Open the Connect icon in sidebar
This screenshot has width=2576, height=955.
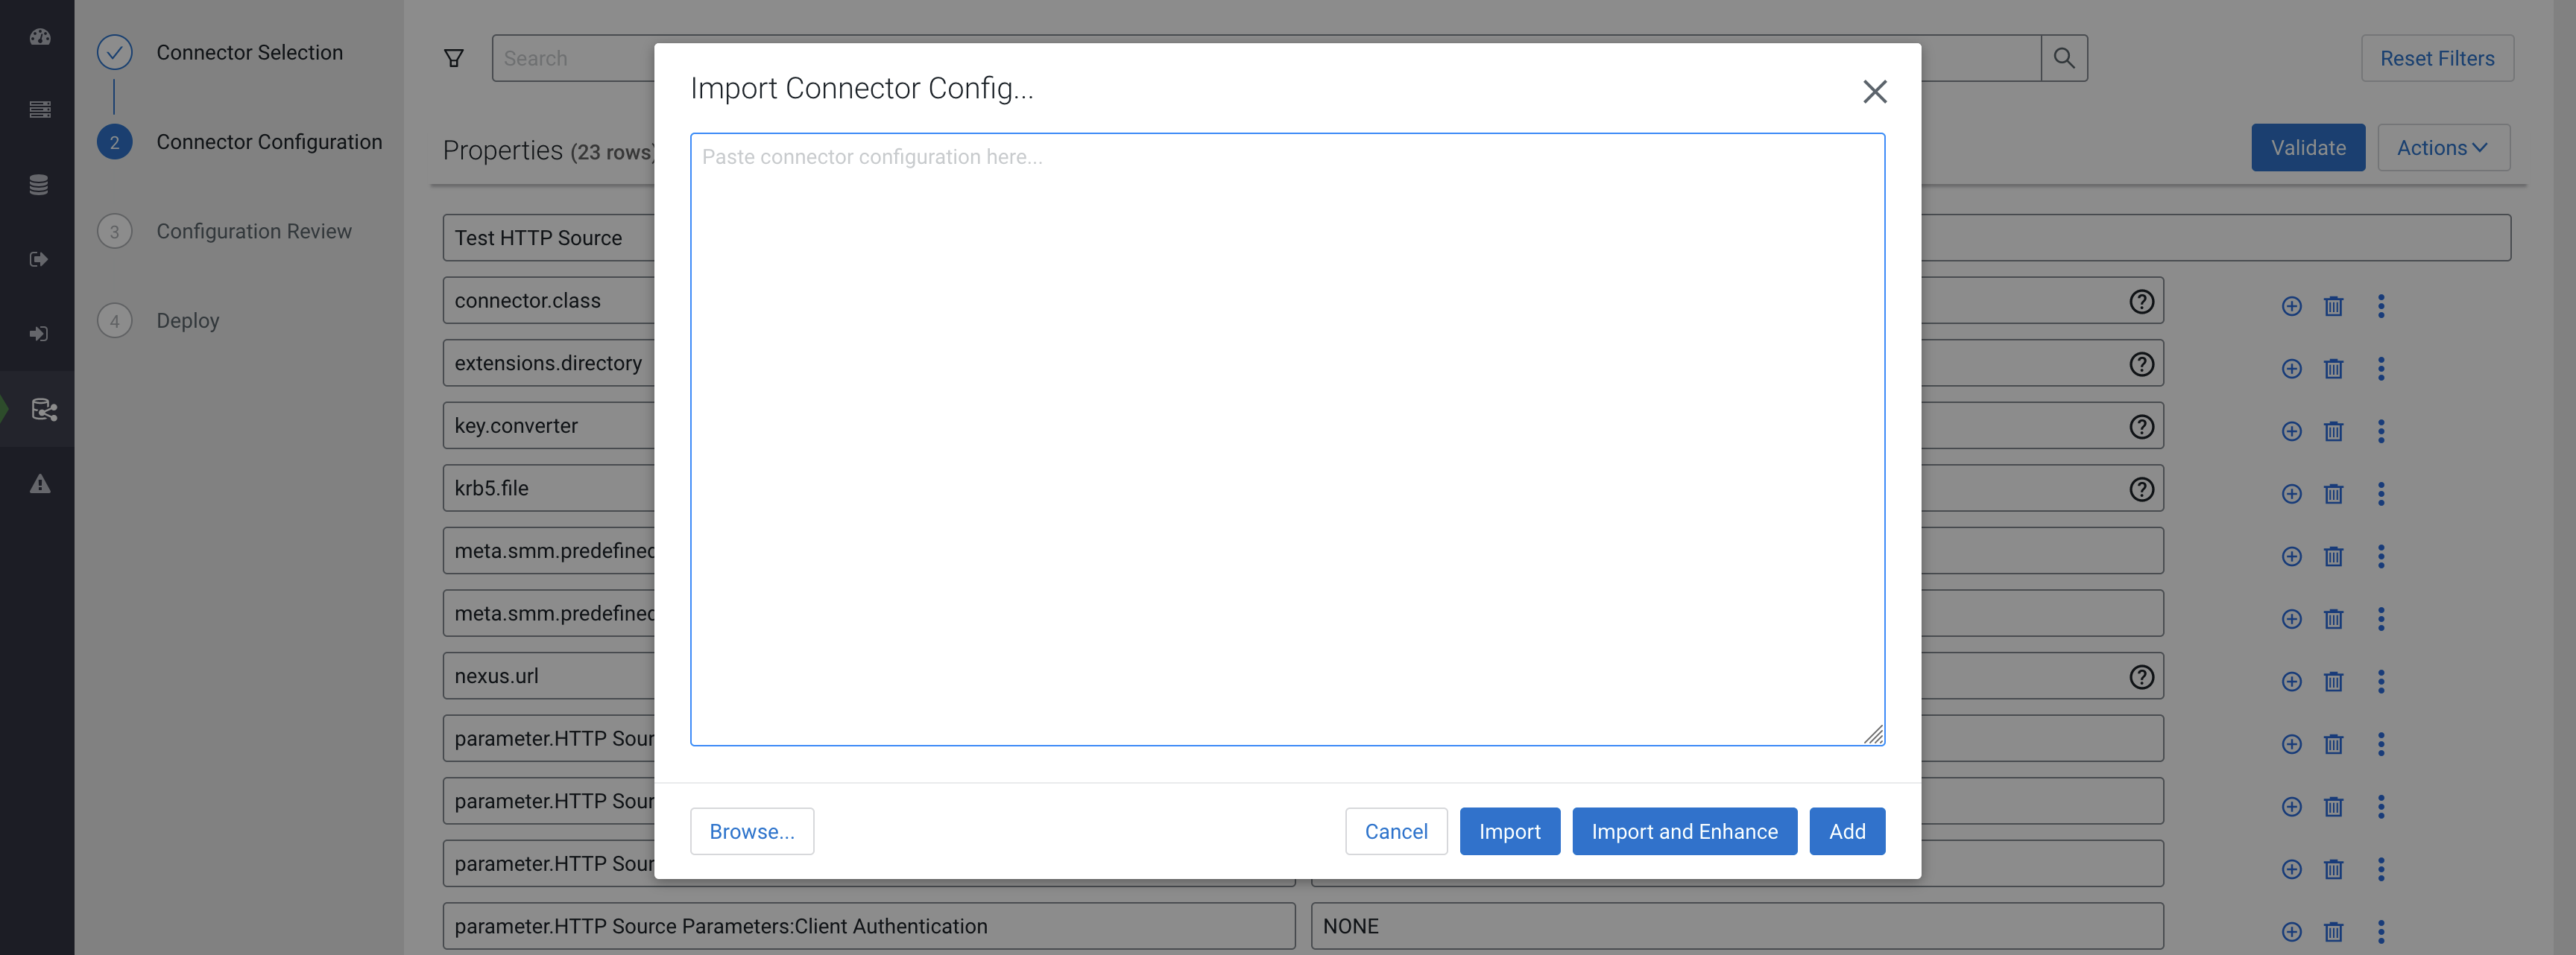click(43, 410)
